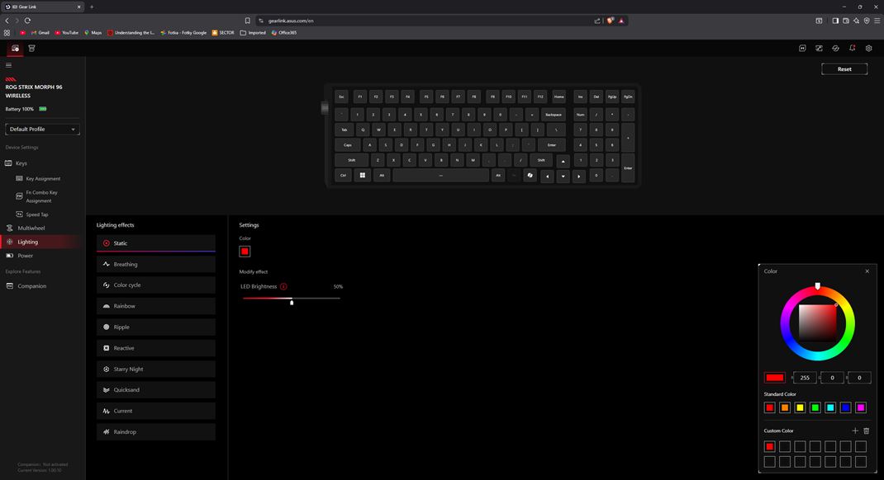Image resolution: width=884 pixels, height=480 pixels.
Task: Click the red value field showing 255
Action: (x=805, y=378)
